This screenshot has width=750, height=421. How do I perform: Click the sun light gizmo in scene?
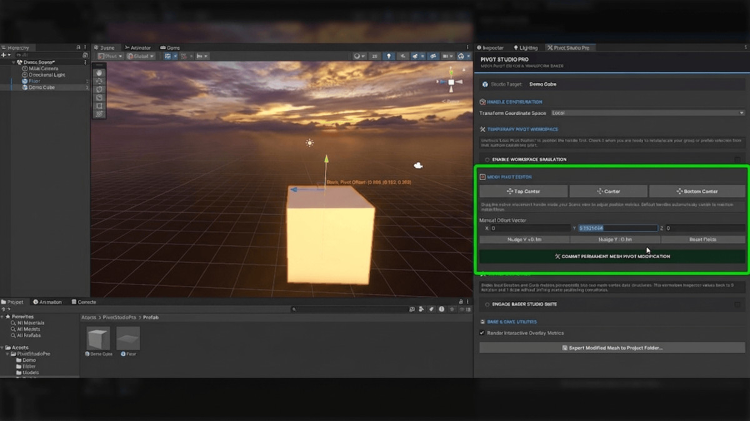point(309,143)
